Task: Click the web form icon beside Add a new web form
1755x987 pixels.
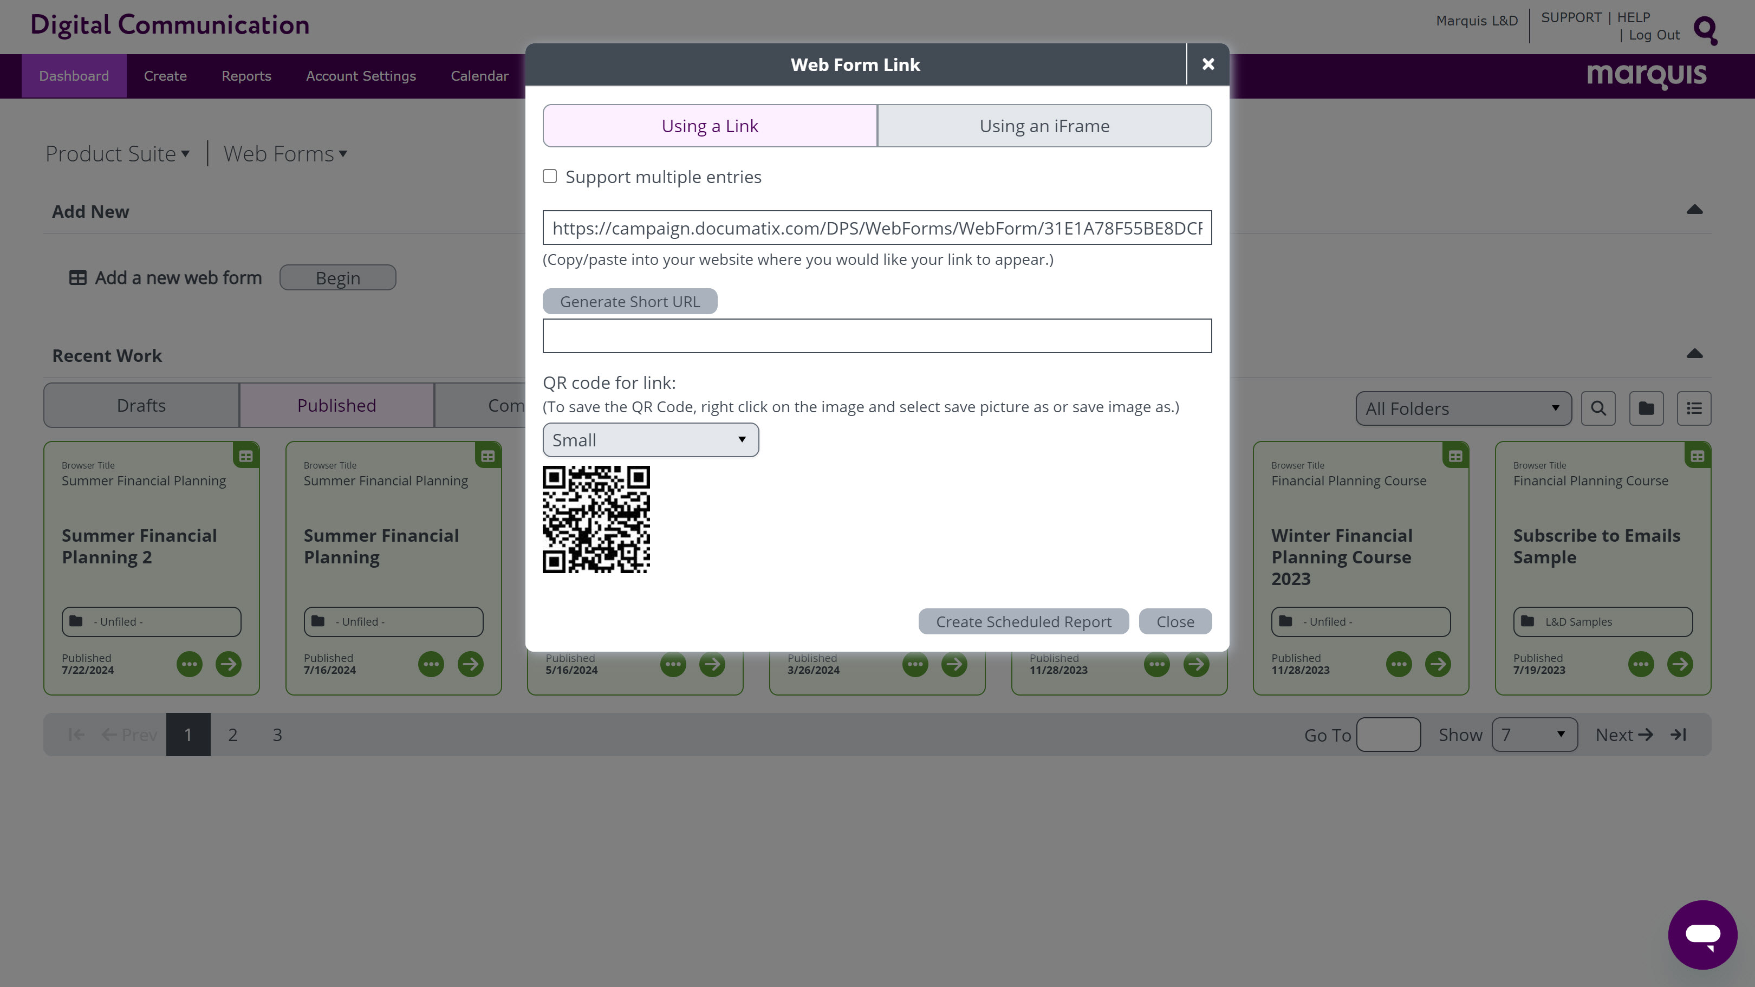Action: tap(77, 277)
